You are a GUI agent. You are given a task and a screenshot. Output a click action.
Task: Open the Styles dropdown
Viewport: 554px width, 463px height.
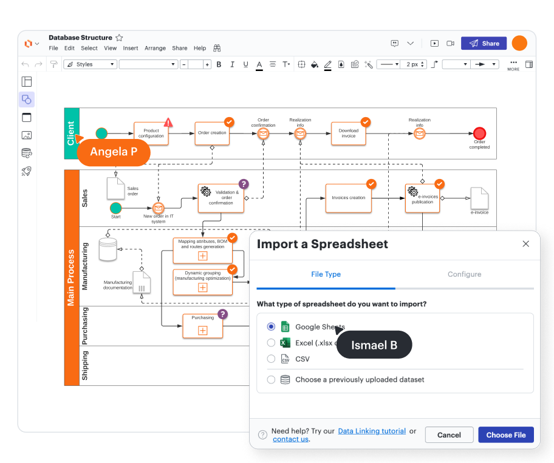click(90, 64)
